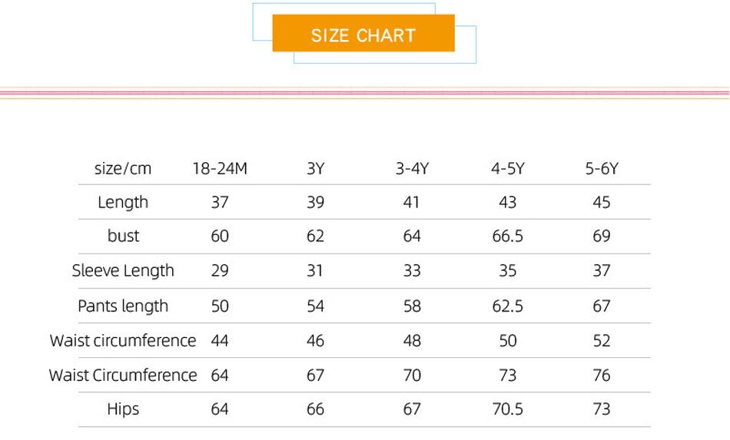Click the waist circumference value 44

[220, 340]
